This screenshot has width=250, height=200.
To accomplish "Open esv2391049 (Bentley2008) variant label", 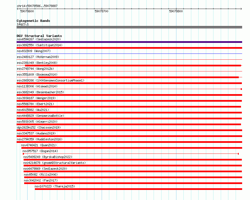I will point(37,63).
